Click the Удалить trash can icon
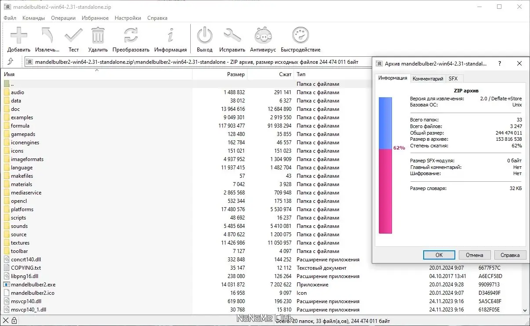 pos(98,35)
